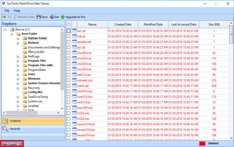Tick the select-all header checkbox
This screenshot has width=234, height=147.
point(69,24)
